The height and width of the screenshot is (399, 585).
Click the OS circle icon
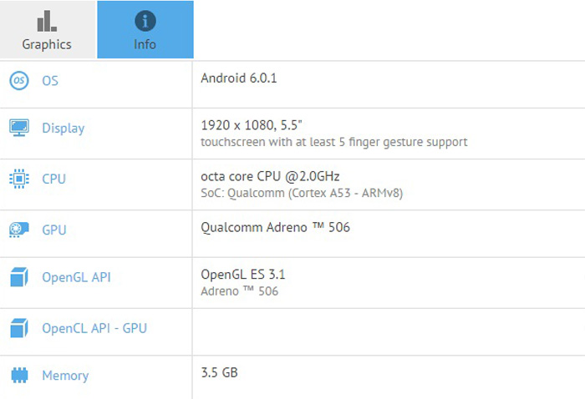pos(19,80)
